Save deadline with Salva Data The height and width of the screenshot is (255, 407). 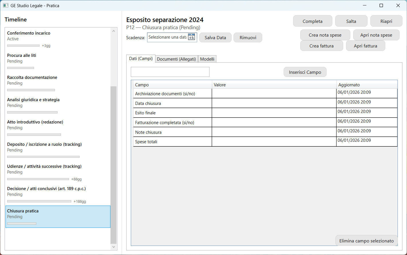215,37
